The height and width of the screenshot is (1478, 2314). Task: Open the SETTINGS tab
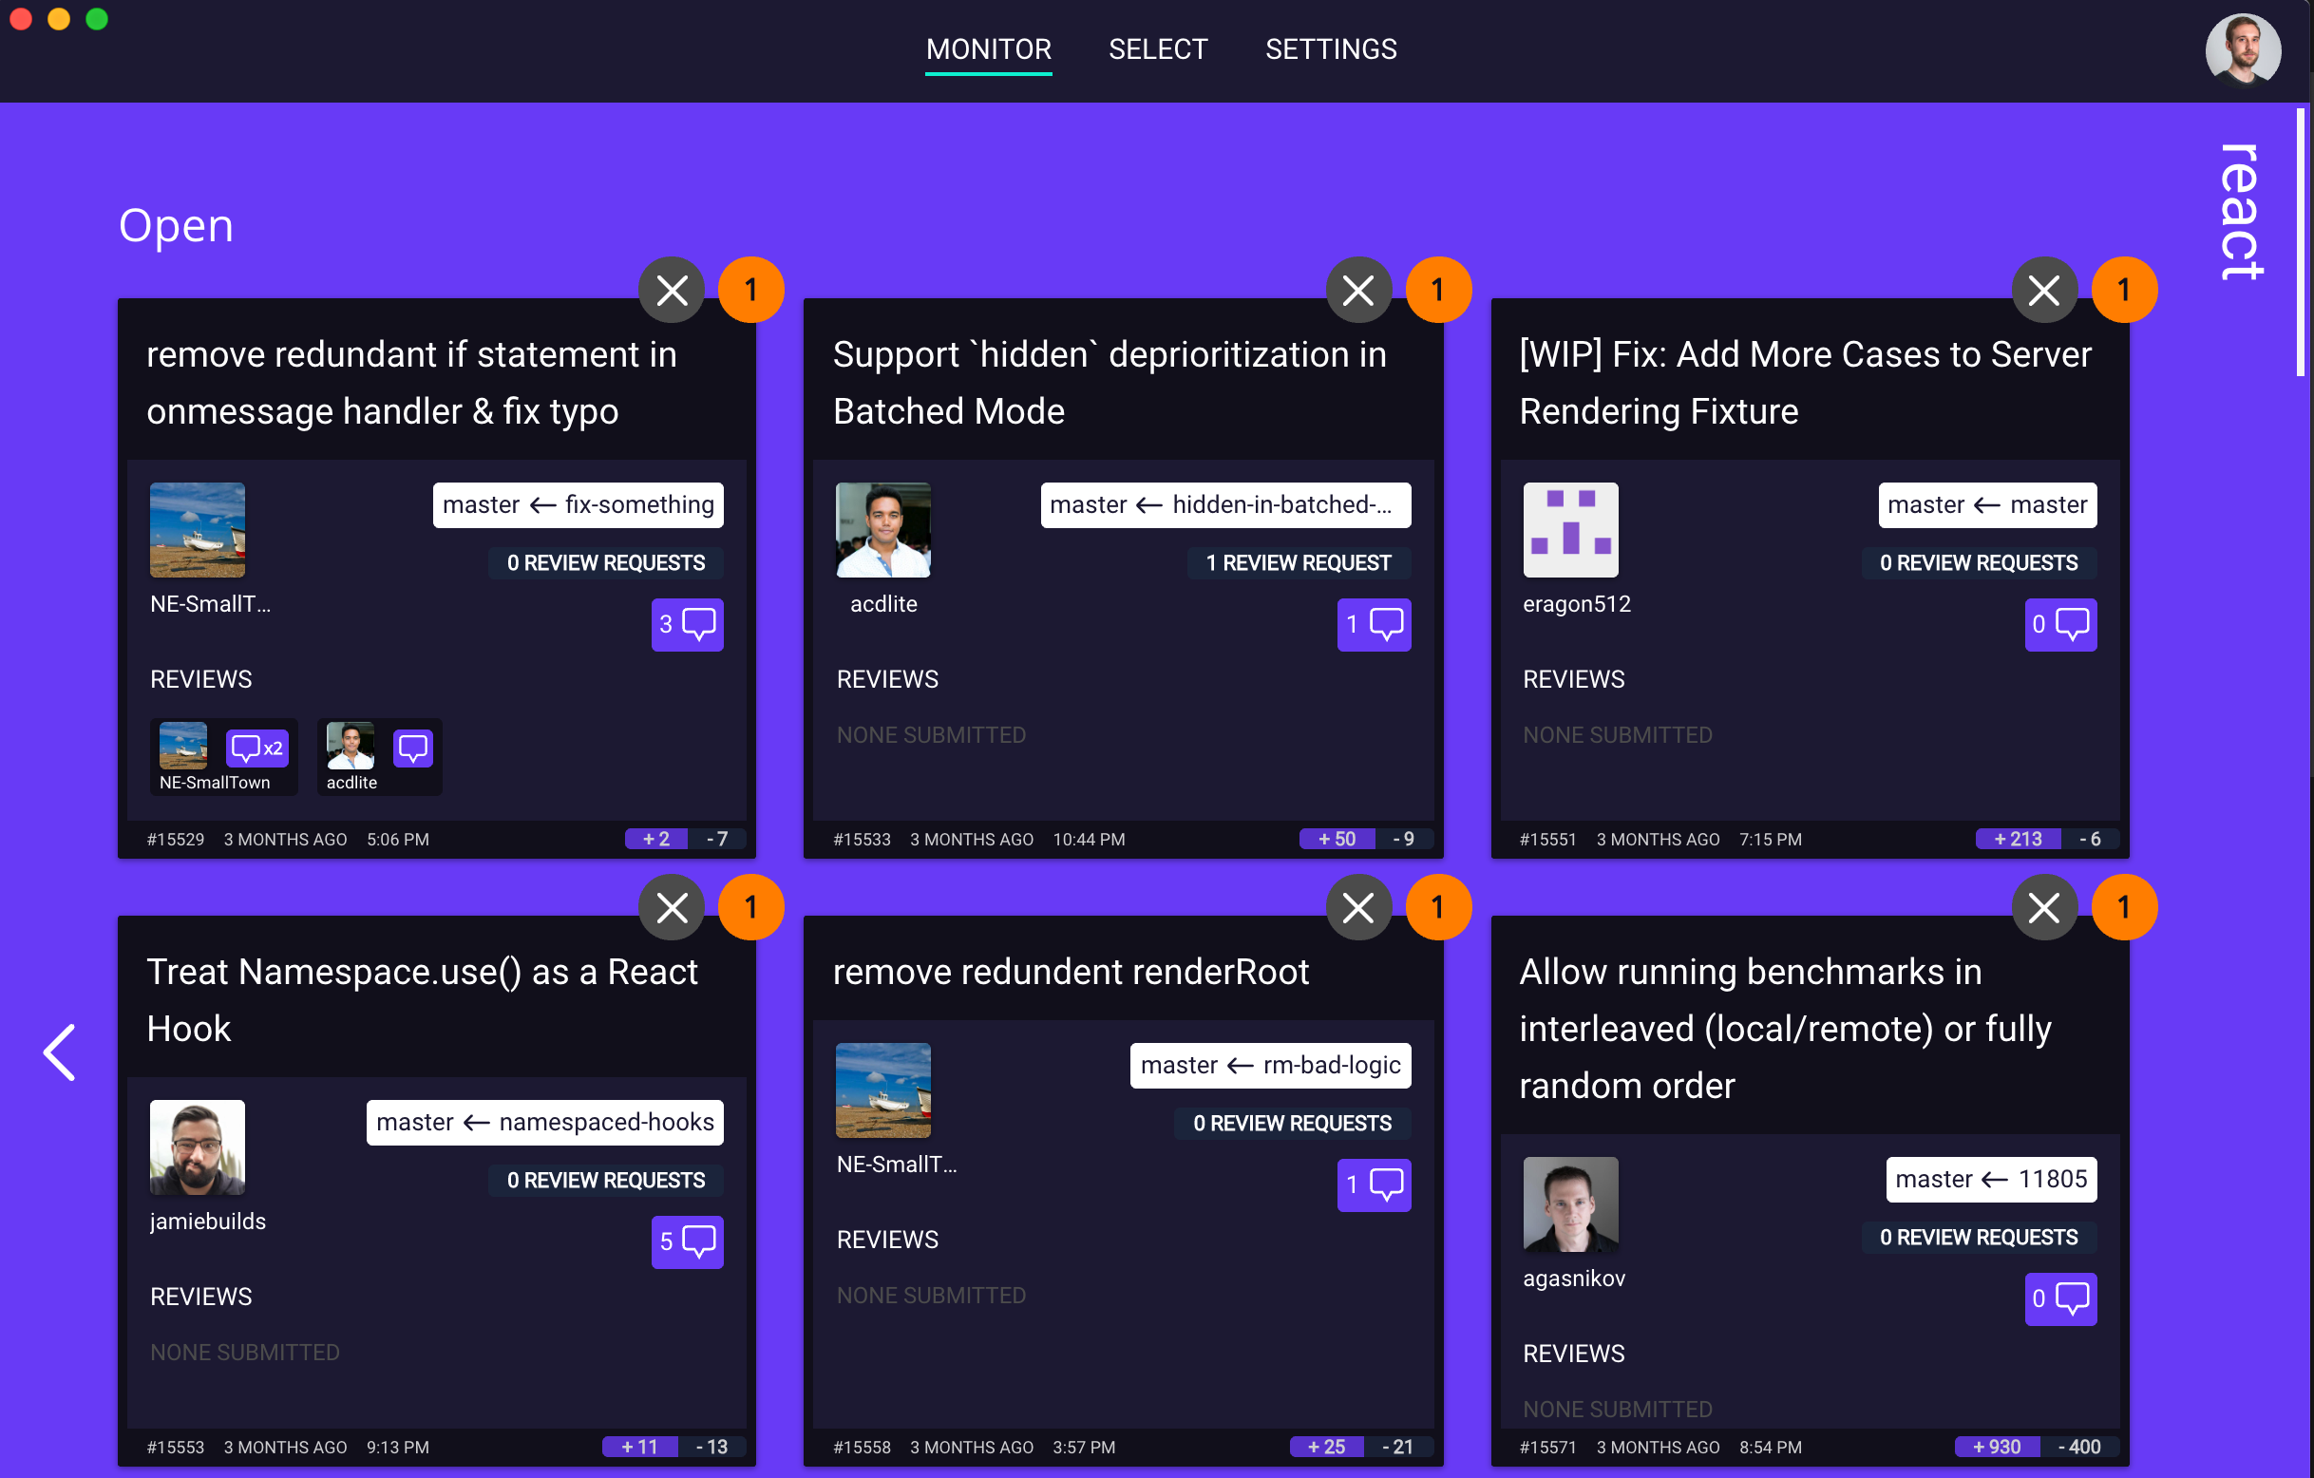tap(1330, 49)
